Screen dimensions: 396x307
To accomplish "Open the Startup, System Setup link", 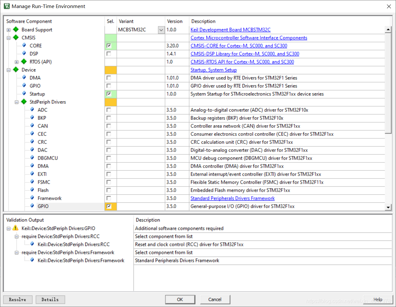I will click(x=214, y=70).
